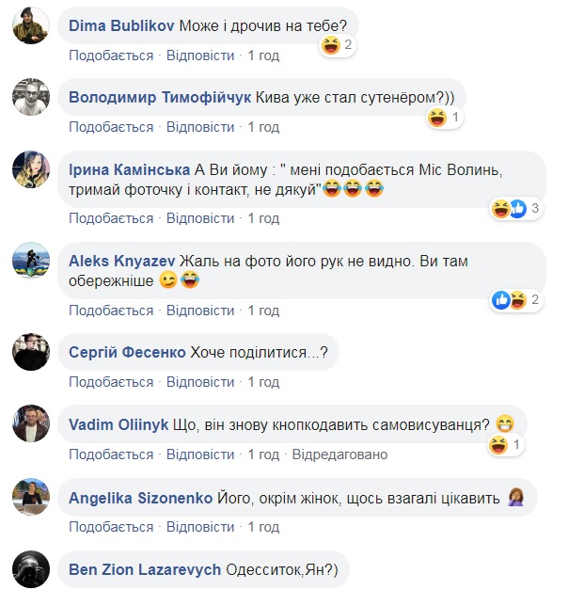The height and width of the screenshot is (590, 584).
Task: Open the reaction count on Ірина Камінська's comment
Action: tap(516, 209)
